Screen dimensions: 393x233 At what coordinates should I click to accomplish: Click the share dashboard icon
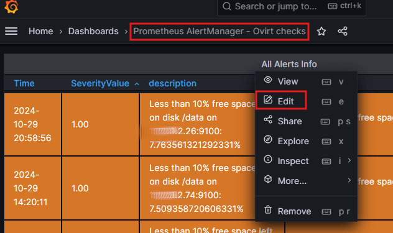pos(343,31)
